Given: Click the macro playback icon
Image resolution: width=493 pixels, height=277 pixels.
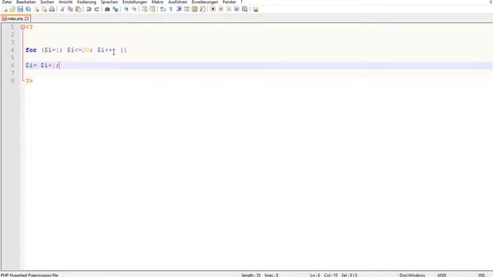Looking at the screenshot, I should [x=229, y=9].
